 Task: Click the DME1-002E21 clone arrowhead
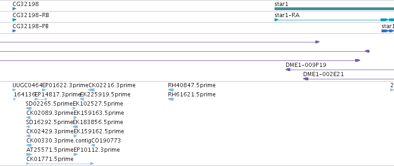(x=306, y=79)
